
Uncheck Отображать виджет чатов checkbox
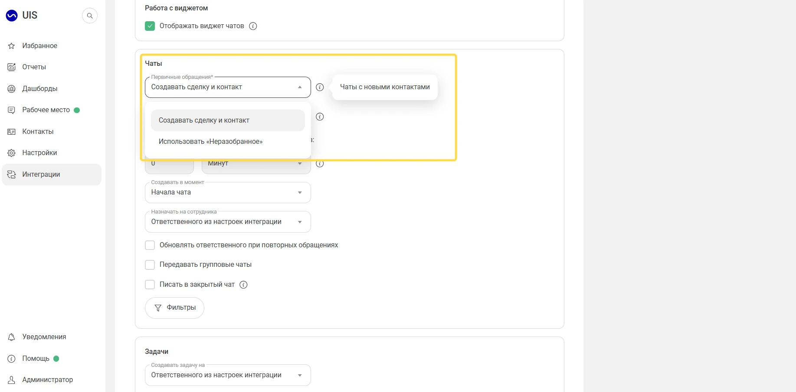click(150, 26)
